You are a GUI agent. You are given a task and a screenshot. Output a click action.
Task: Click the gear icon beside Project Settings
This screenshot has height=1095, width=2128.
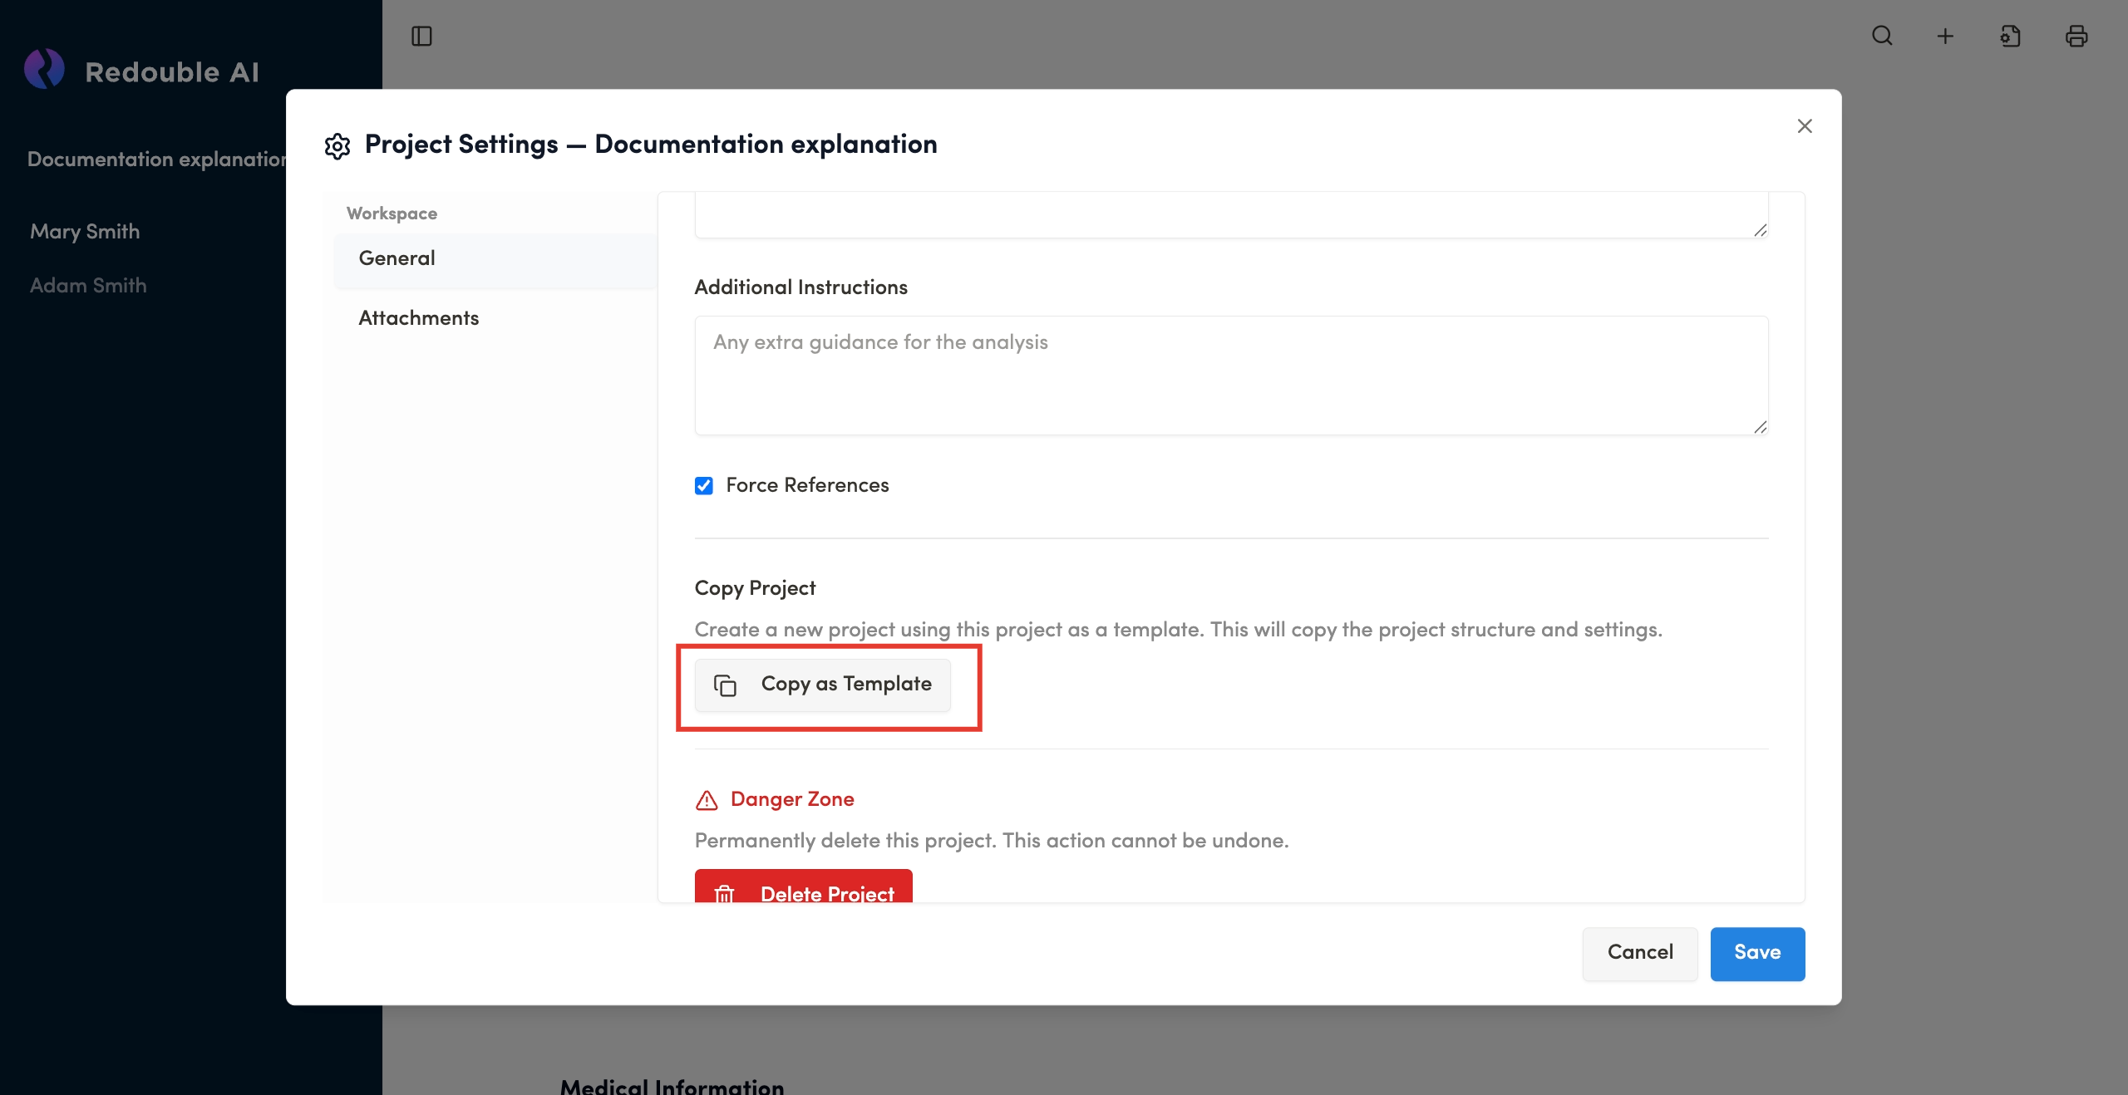pyautogui.click(x=337, y=146)
